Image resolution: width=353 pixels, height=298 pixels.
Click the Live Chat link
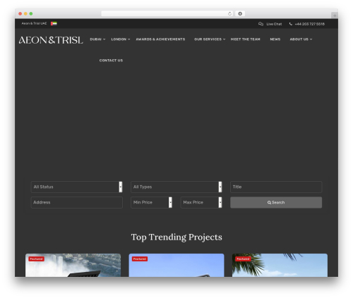tap(274, 24)
